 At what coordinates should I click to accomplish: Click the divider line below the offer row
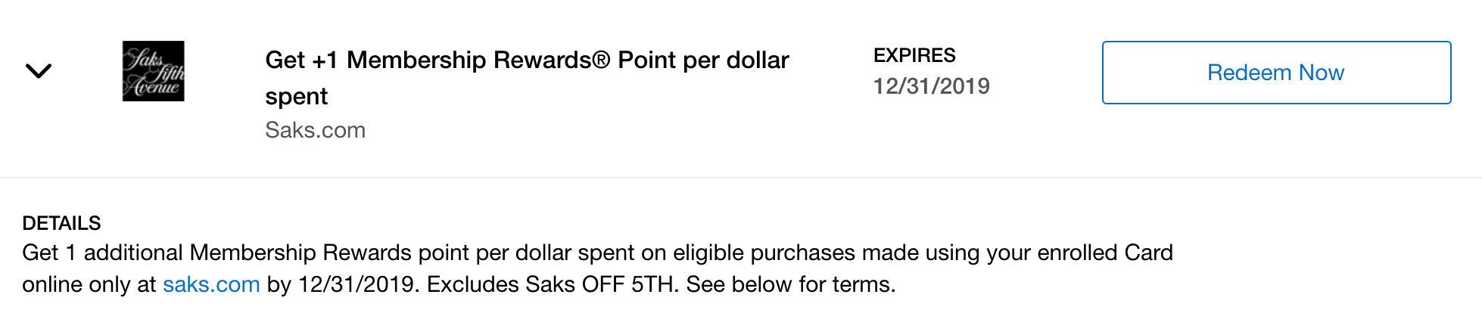[741, 178]
